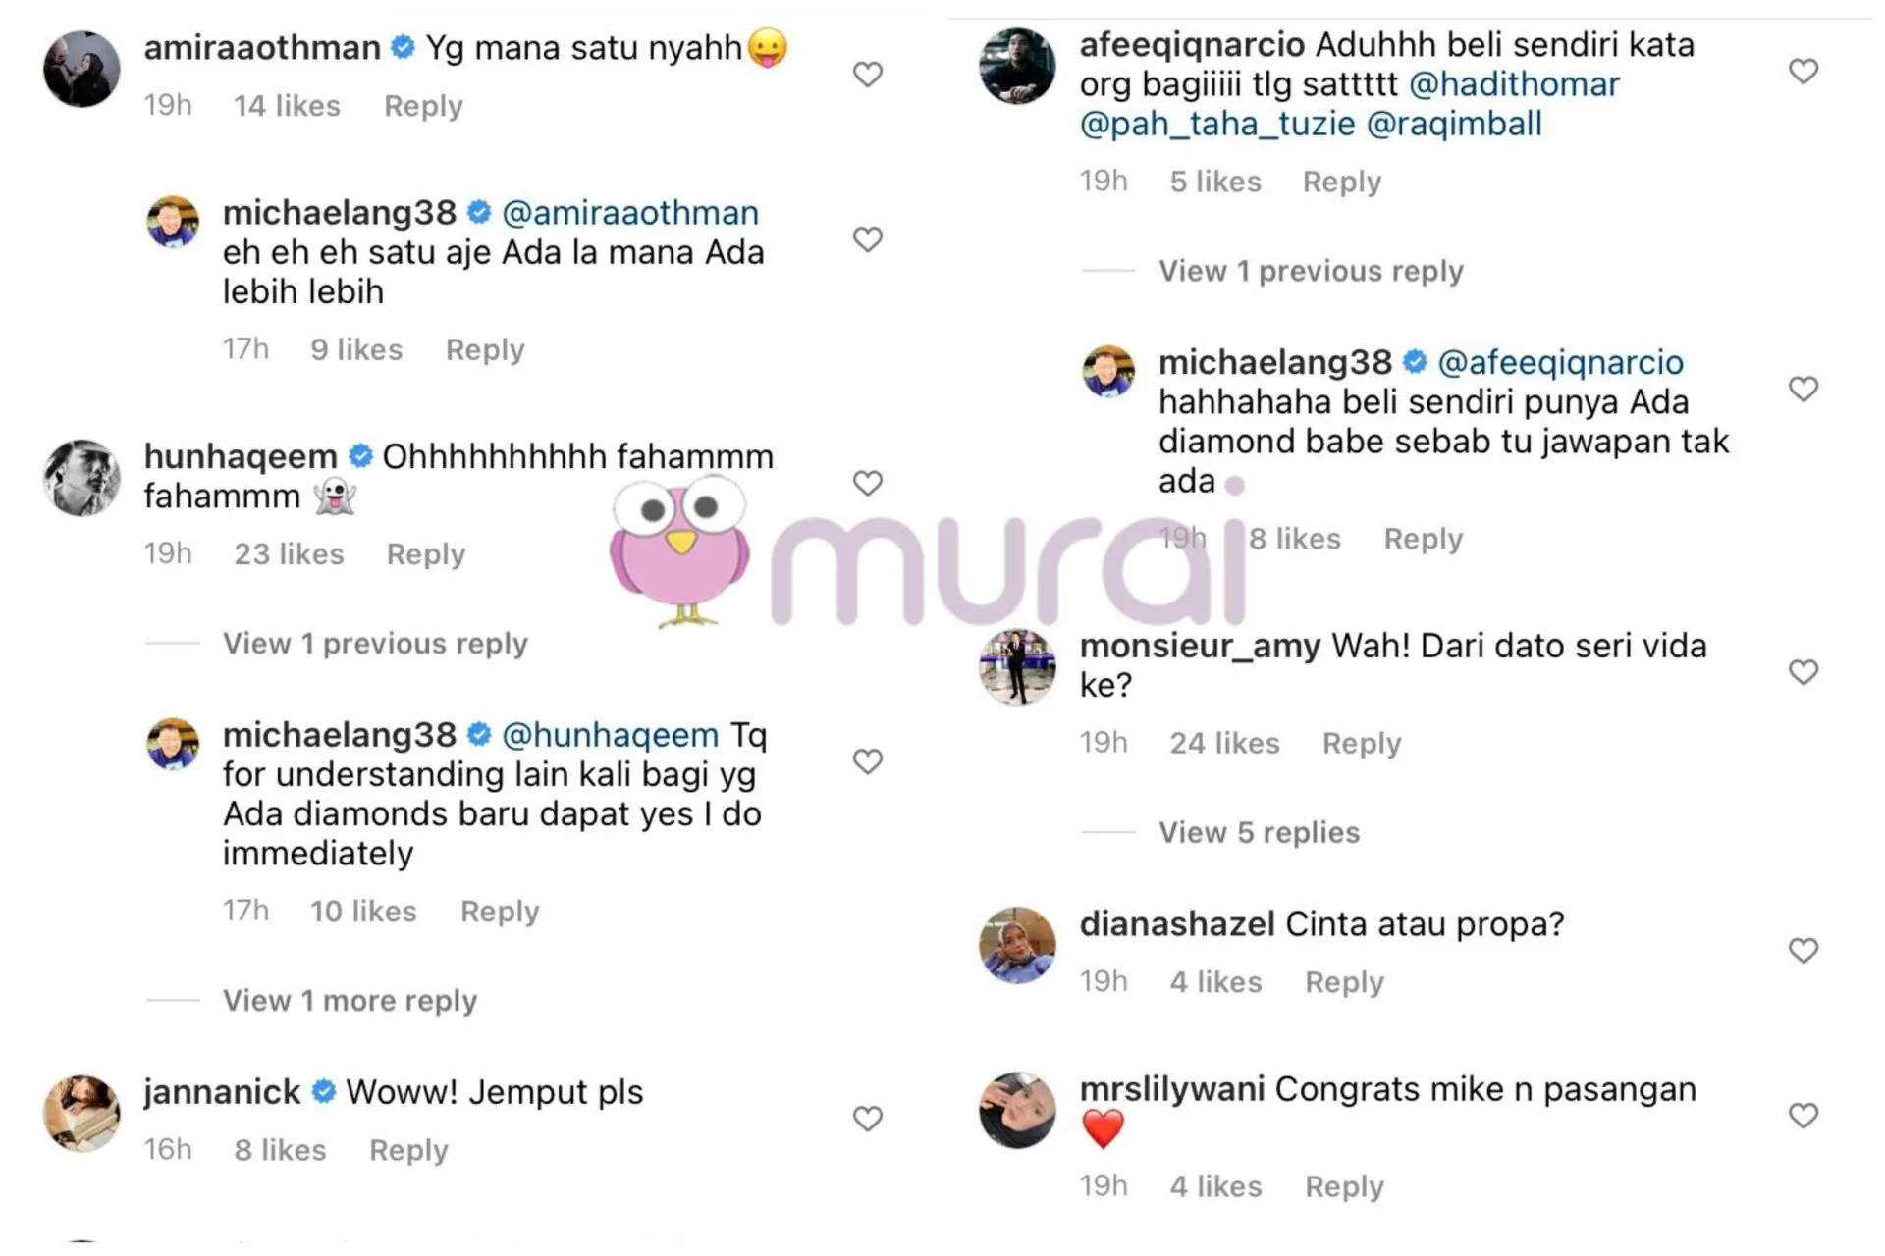Like amiraaothman's comment with the heart icon
This screenshot has height=1256, width=1885.
867,75
